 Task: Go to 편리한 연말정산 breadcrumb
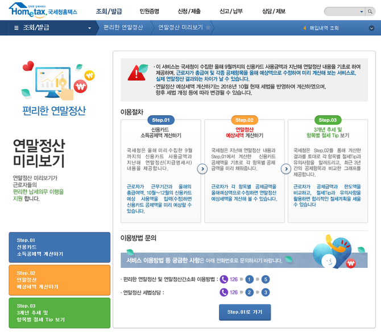pyautogui.click(x=123, y=27)
